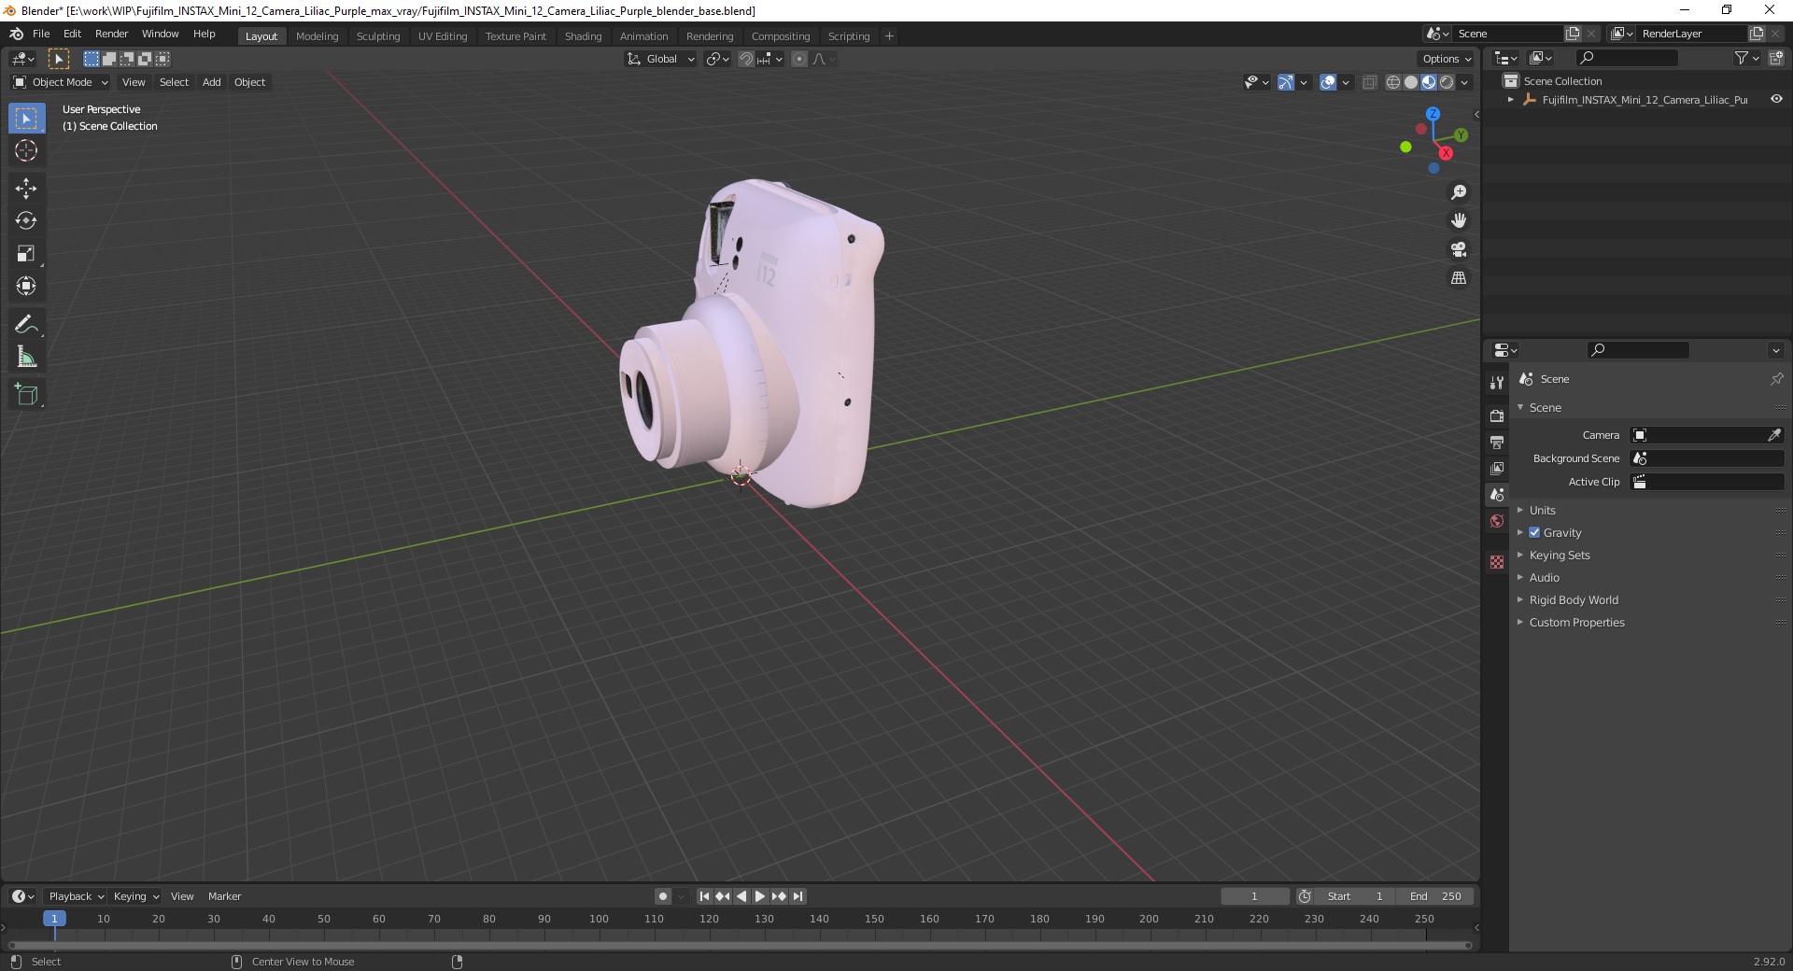The height and width of the screenshot is (971, 1793).
Task: Activate the Scale tool
Action: (x=26, y=254)
